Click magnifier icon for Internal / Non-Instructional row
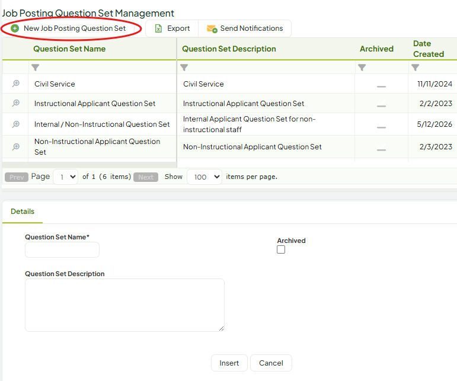The width and height of the screenshot is (457, 381). coord(16,124)
